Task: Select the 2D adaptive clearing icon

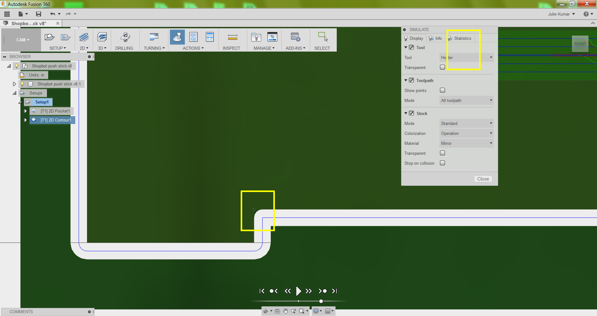Action: tap(84, 37)
